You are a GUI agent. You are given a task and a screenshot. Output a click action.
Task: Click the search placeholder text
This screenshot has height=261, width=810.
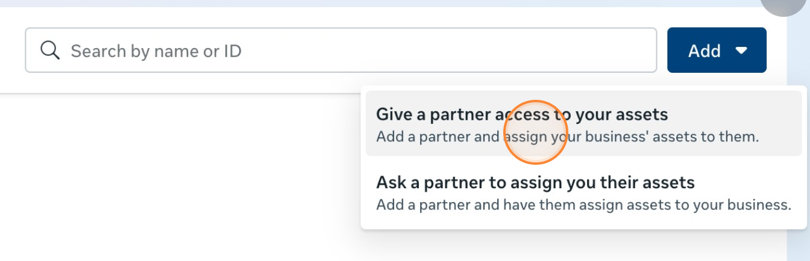point(156,51)
